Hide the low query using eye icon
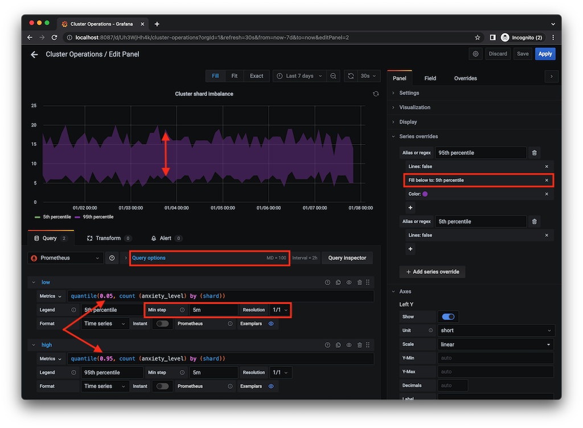583x428 pixels. (x=349, y=282)
